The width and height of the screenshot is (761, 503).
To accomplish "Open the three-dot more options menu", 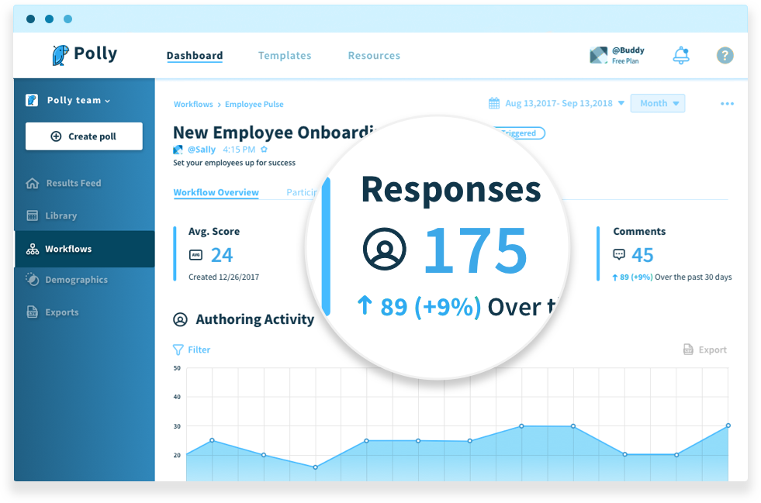I will pyautogui.click(x=727, y=104).
